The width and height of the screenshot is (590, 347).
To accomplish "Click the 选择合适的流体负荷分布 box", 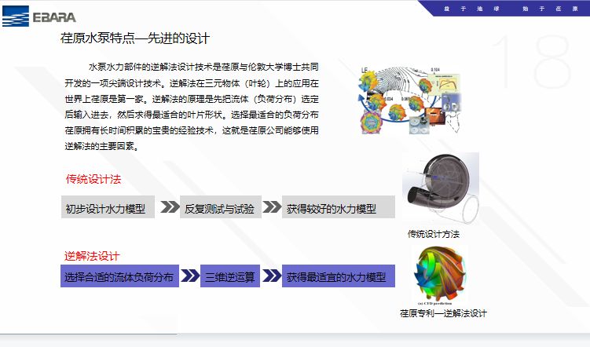I will 119,277.
